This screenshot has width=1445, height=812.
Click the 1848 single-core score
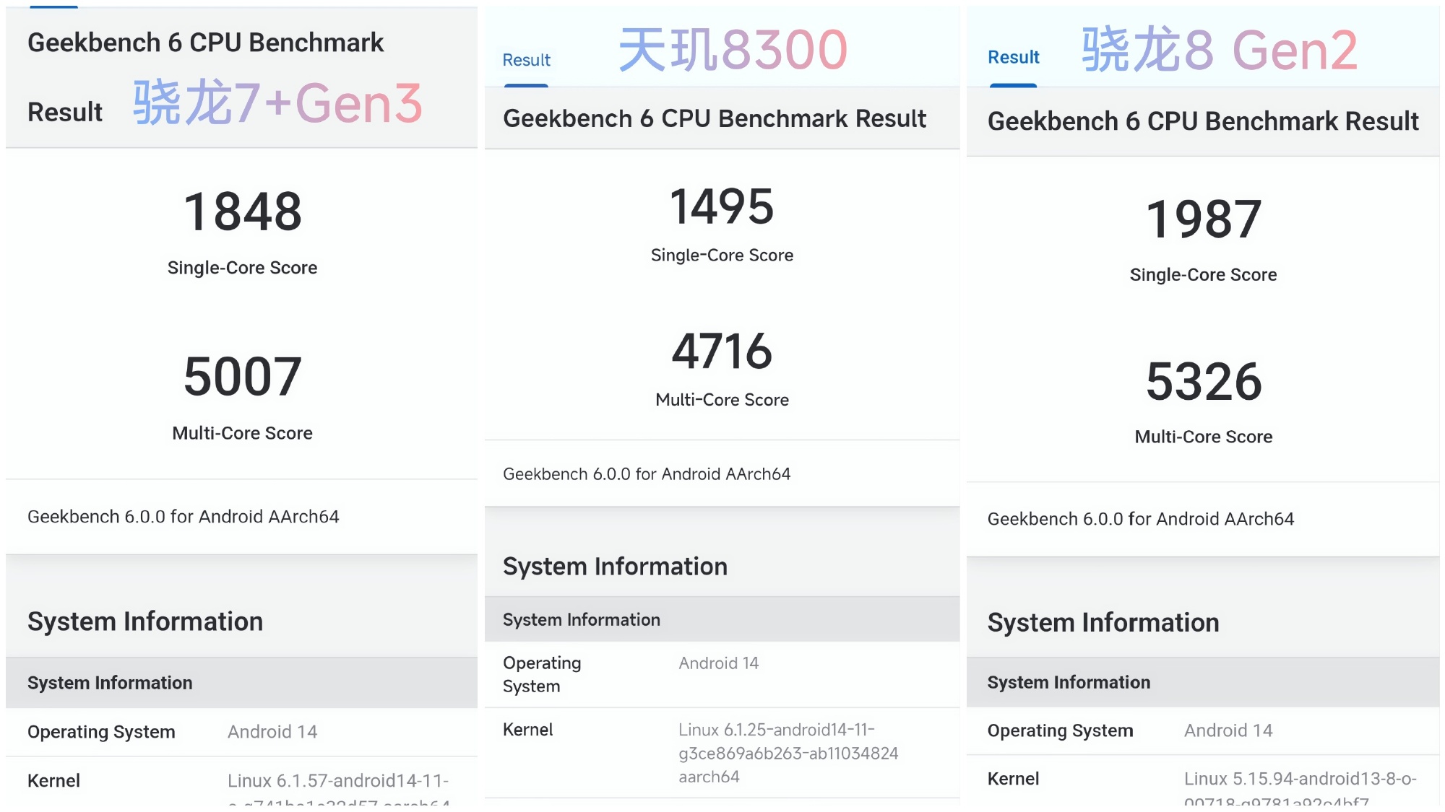[x=243, y=211]
